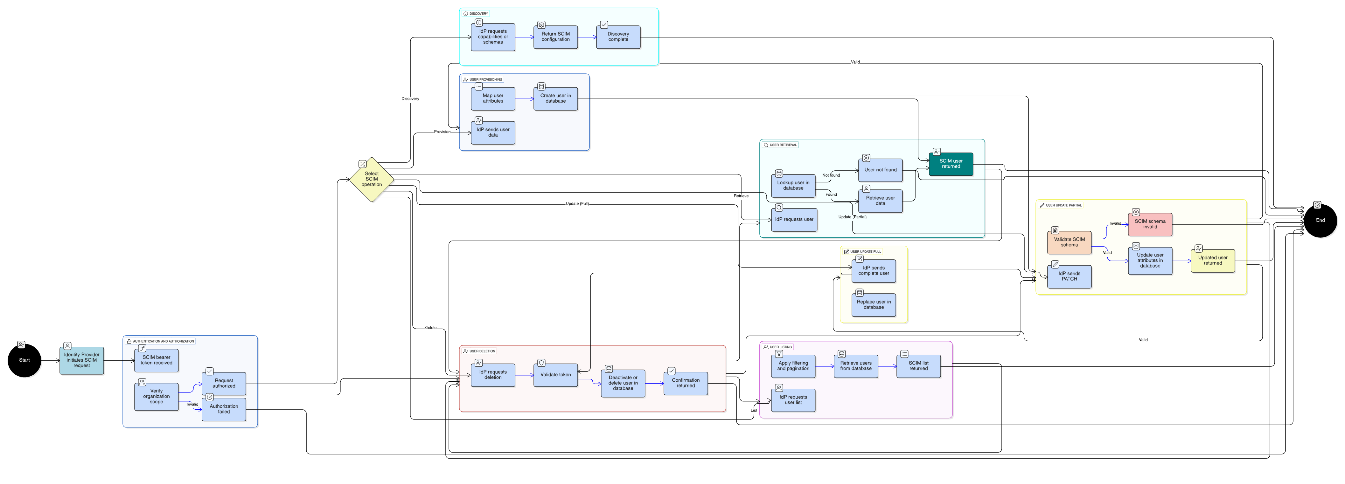Viewport: 1345px width, 484px height.
Task: Click the check icon on the End node
Action: pyautogui.click(x=1317, y=205)
